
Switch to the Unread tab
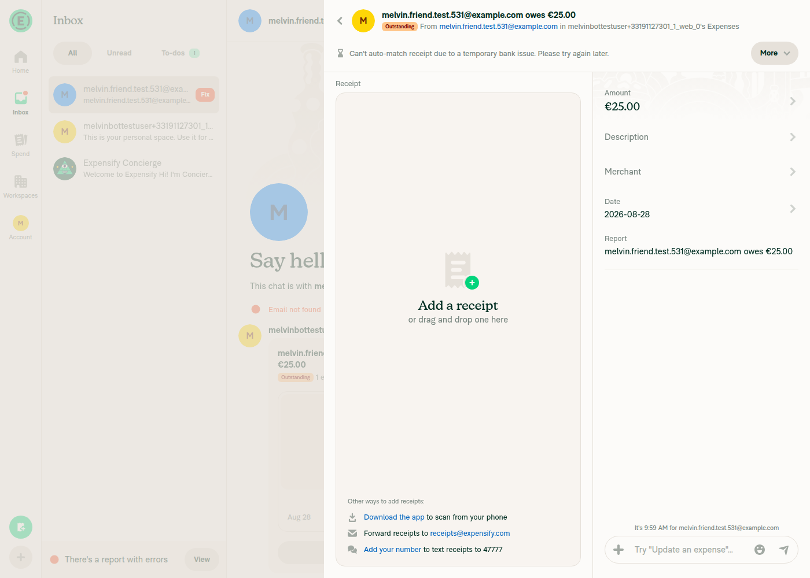point(119,53)
